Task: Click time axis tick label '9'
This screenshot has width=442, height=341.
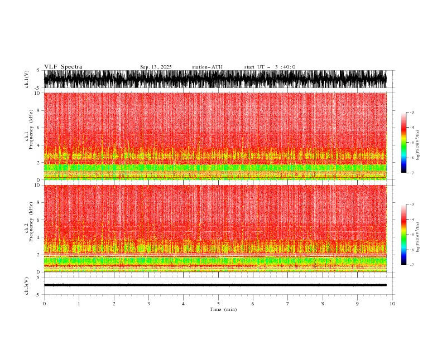Action: [357, 304]
